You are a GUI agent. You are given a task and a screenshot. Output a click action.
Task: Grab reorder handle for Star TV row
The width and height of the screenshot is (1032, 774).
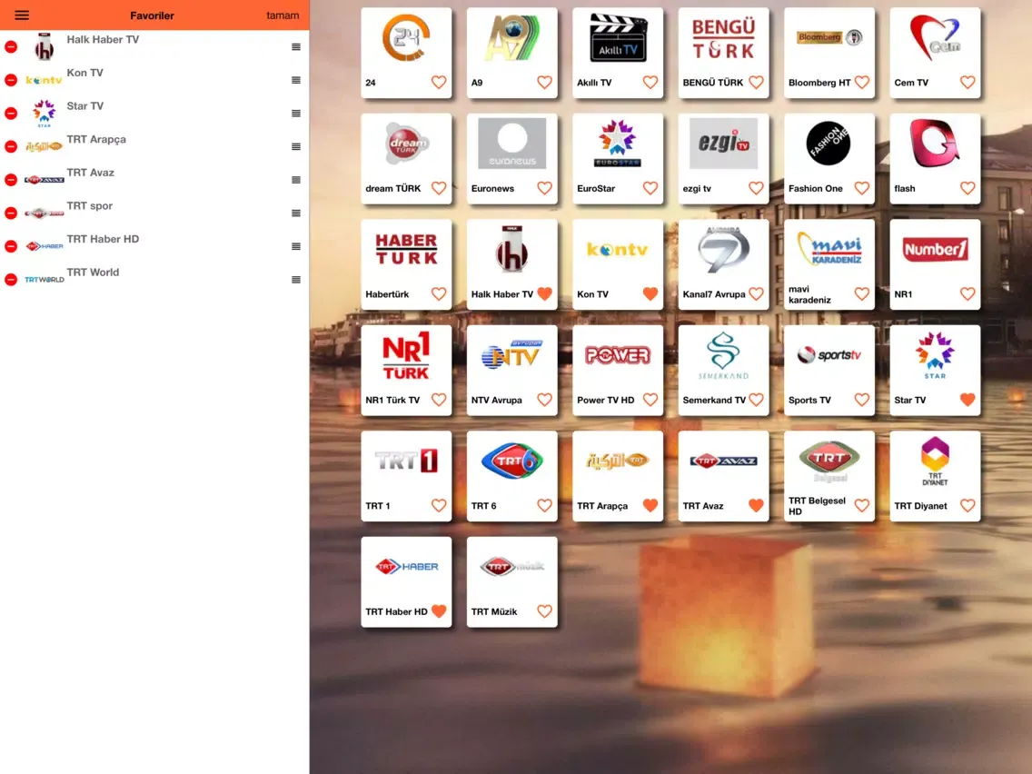pyautogui.click(x=296, y=114)
